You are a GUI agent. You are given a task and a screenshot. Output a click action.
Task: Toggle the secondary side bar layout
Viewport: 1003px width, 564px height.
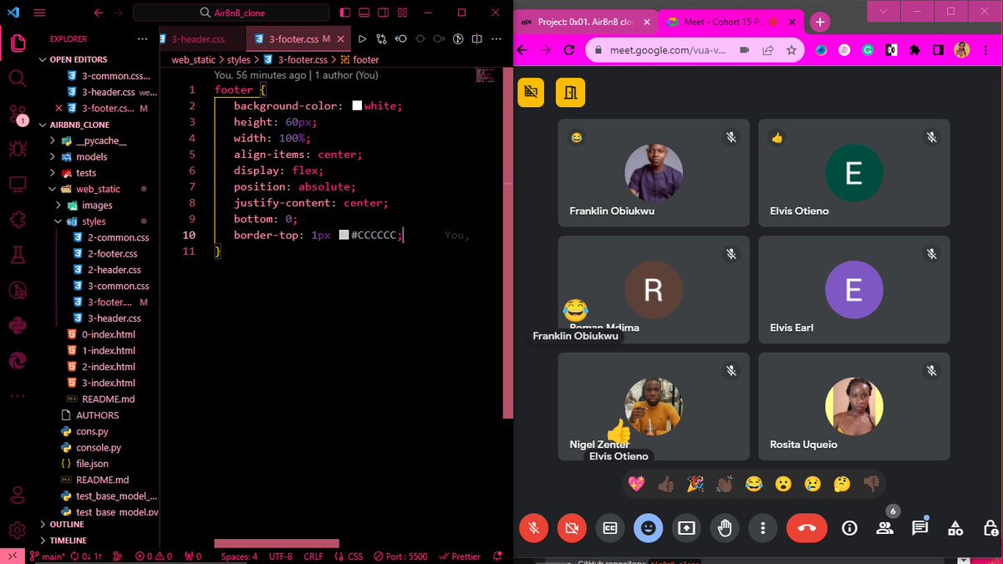pos(384,13)
